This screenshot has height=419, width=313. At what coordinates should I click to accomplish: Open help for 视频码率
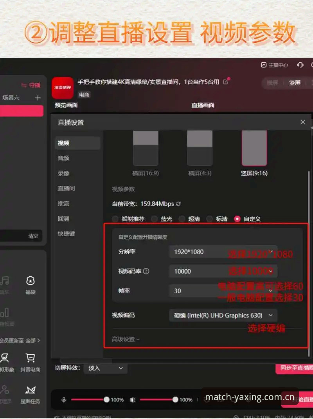[146, 271]
